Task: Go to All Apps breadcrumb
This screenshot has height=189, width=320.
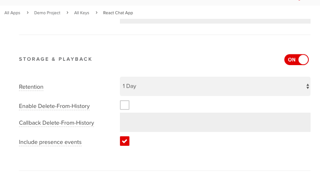Action: coord(12,13)
